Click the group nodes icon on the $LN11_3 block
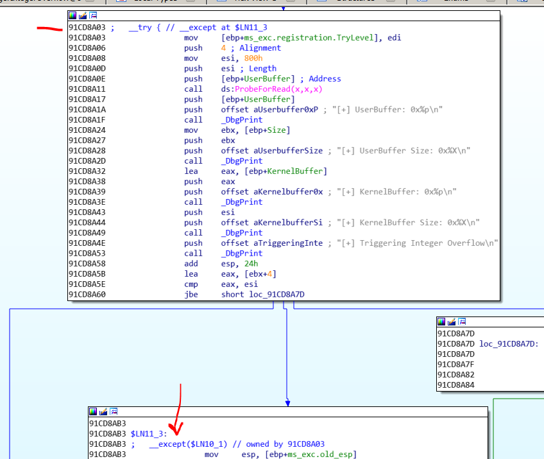The image size is (544, 459). [x=114, y=411]
